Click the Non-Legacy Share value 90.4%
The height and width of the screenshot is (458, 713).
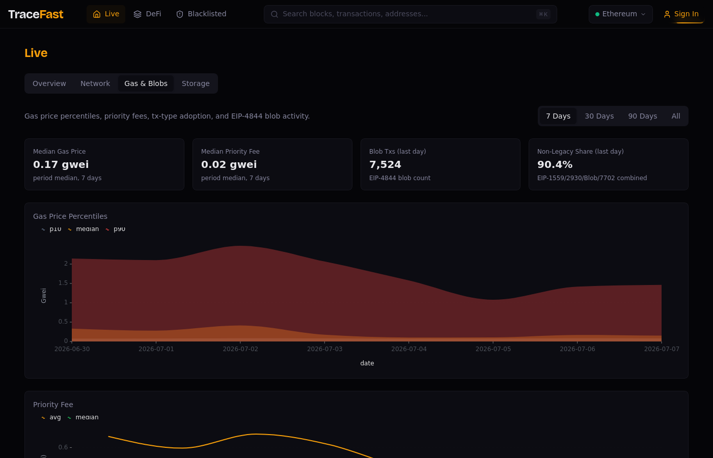pyautogui.click(x=555, y=164)
